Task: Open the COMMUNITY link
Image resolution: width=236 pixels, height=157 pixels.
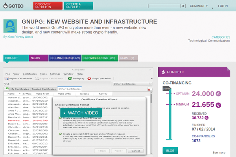Action: [x=199, y=6]
